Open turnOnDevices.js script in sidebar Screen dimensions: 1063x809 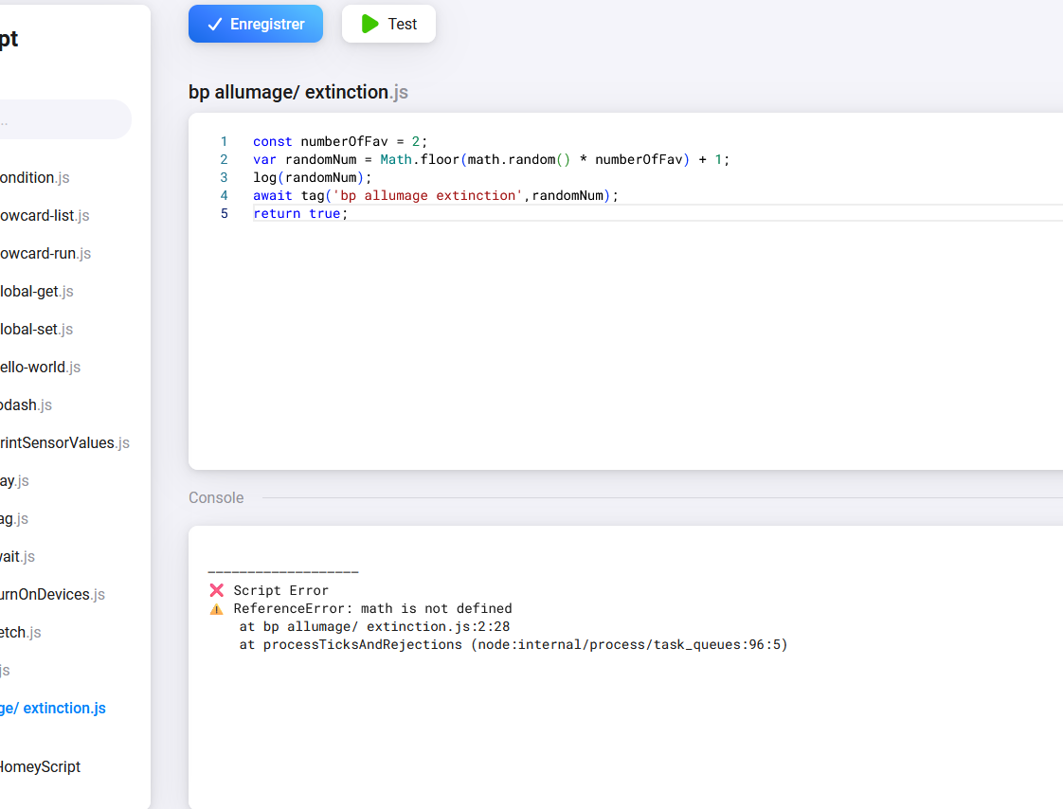click(53, 595)
